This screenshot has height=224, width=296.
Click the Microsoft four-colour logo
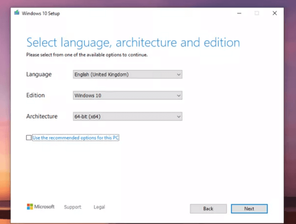pyautogui.click(x=30, y=207)
